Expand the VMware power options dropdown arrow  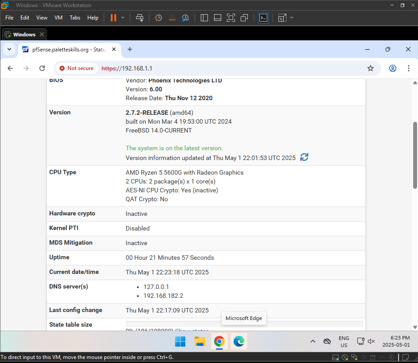coord(123,18)
